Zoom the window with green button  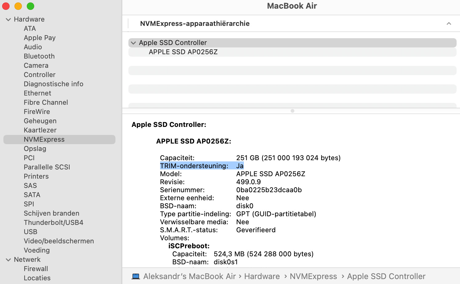pyautogui.click(x=30, y=6)
